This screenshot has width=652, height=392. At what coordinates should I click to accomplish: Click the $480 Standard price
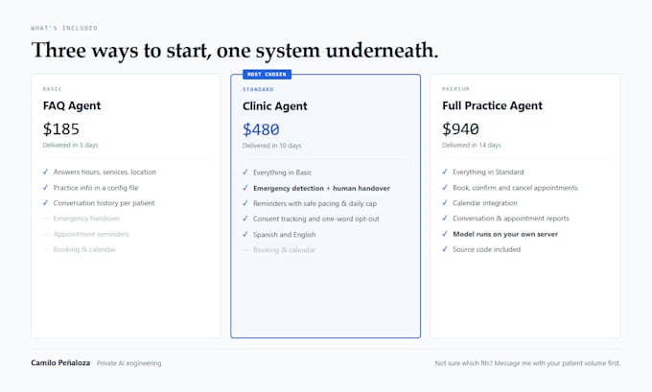point(261,129)
